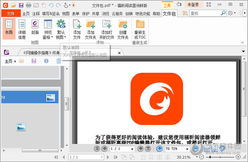The height and width of the screenshot is (162, 248).
Task: Open the 帮助 ribbon tab
Action: point(156,14)
